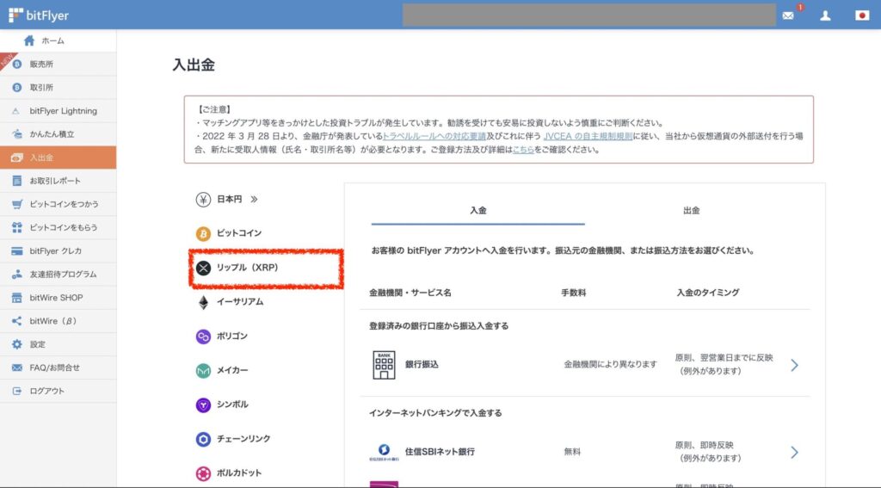Screen dimensions: 881x488
Task: Click the こちら link in the notice
Action: coord(523,150)
